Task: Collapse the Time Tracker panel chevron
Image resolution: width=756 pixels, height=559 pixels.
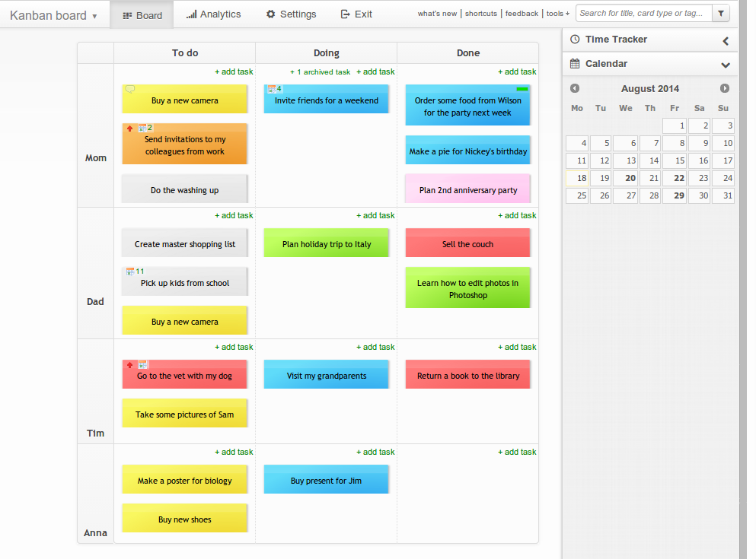Action: click(724, 39)
